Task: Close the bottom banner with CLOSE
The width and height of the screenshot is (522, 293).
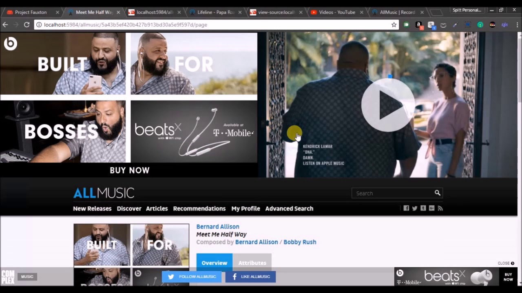Action: point(506,263)
